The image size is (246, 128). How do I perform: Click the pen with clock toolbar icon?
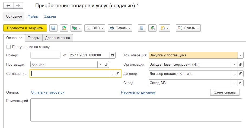point(152,28)
